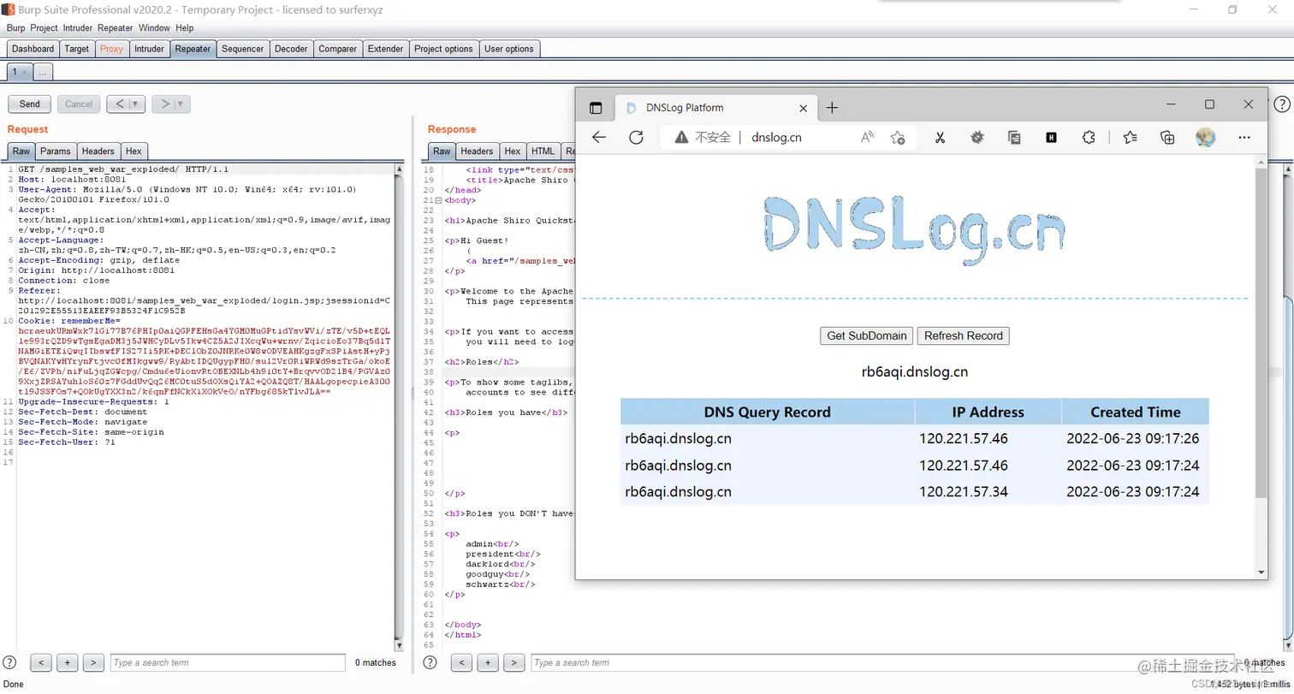This screenshot has height=694, width=1294.
Task: Click the not secure warning indicator
Action: (x=702, y=137)
